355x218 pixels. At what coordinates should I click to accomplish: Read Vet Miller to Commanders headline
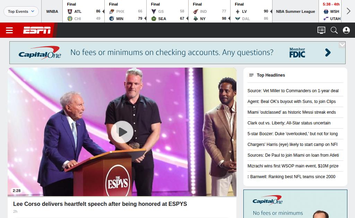tap(293, 91)
